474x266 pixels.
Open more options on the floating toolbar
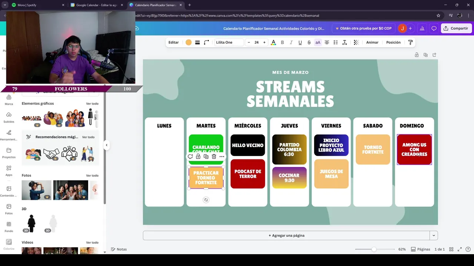pyautogui.click(x=222, y=157)
